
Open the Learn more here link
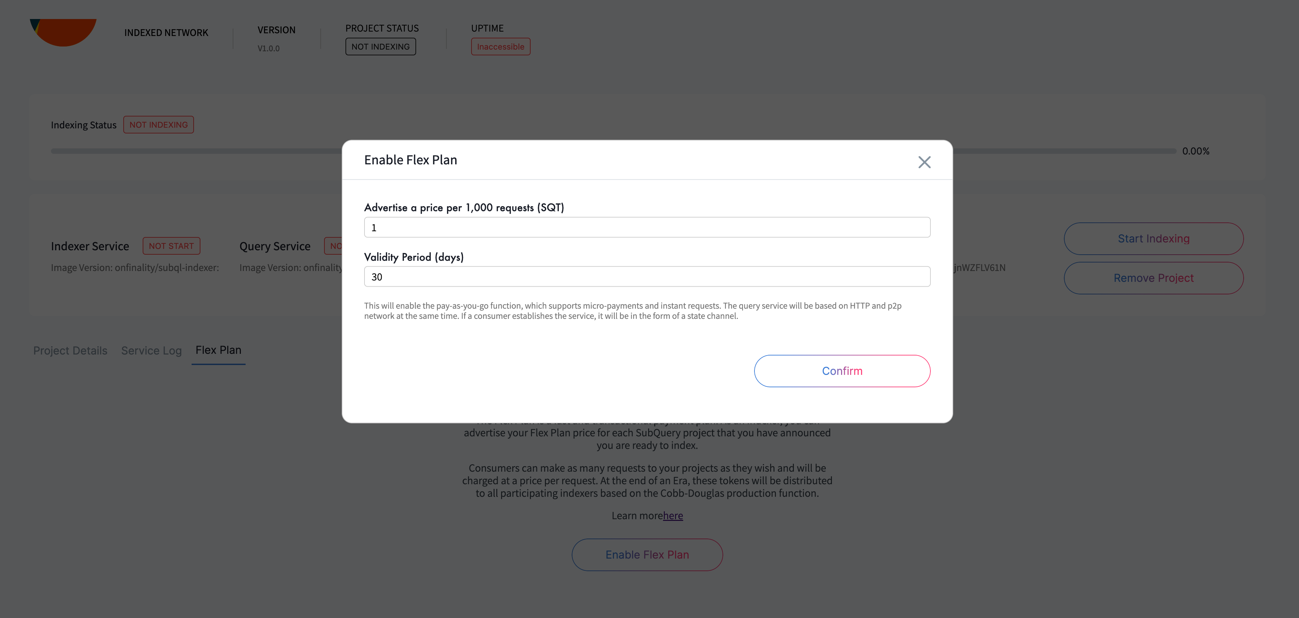pyautogui.click(x=673, y=516)
